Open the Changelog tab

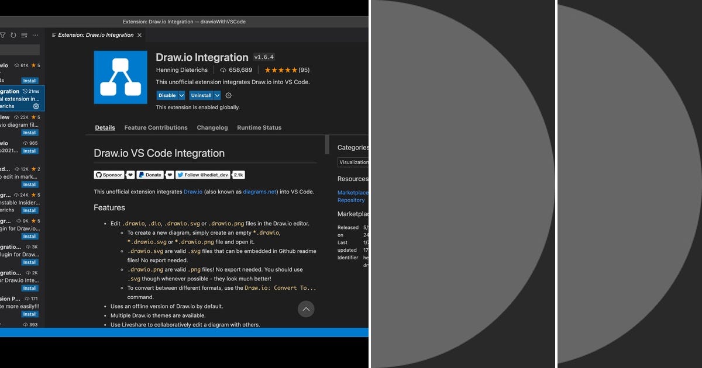click(x=212, y=127)
